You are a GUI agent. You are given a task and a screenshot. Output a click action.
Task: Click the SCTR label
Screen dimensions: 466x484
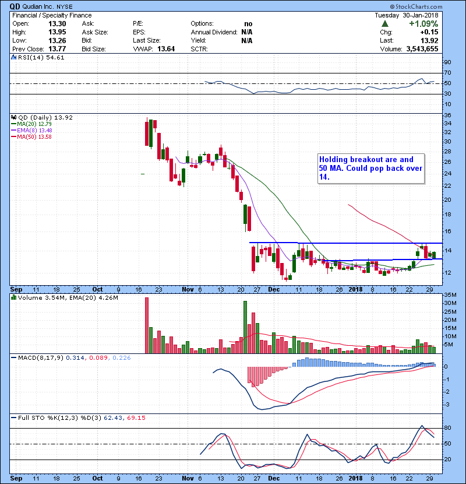(199, 49)
